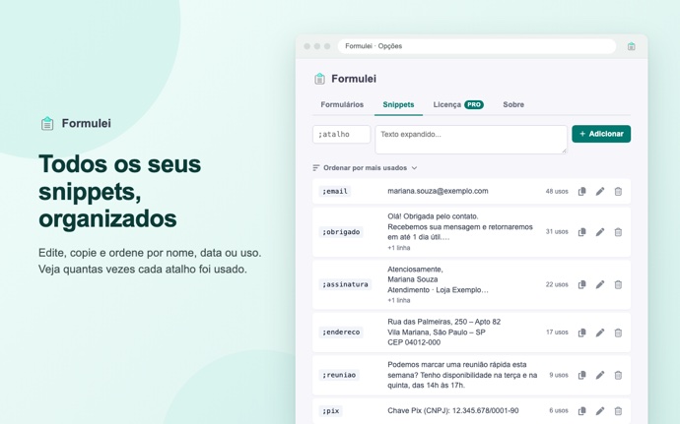Viewport: 680px width, 424px height.
Task: Click the 'Todos os seus snippets, organizados' headline
Action: pos(119,191)
